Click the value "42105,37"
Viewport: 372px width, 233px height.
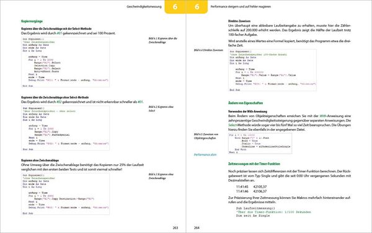pyautogui.click(x=260, y=187)
